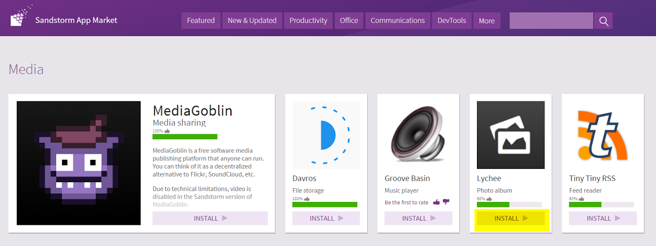The width and height of the screenshot is (656, 246).
Task: Open the MediaGoblin app icon
Action: click(x=78, y=163)
